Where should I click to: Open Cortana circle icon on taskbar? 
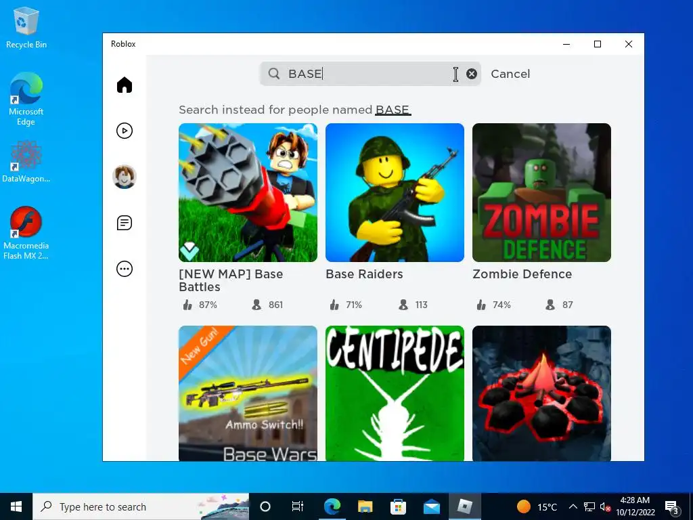click(x=265, y=506)
